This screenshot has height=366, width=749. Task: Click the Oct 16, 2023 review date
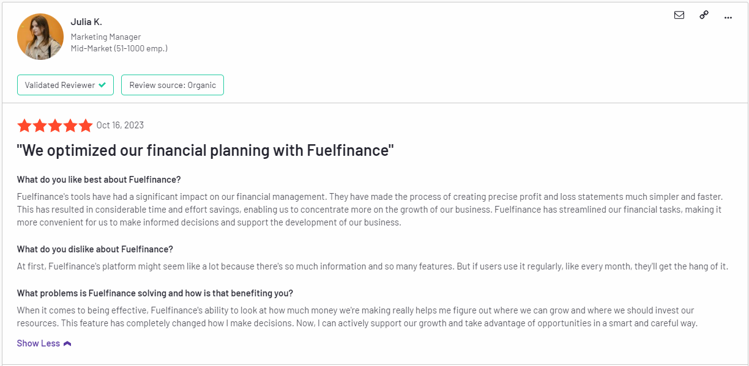coord(120,125)
